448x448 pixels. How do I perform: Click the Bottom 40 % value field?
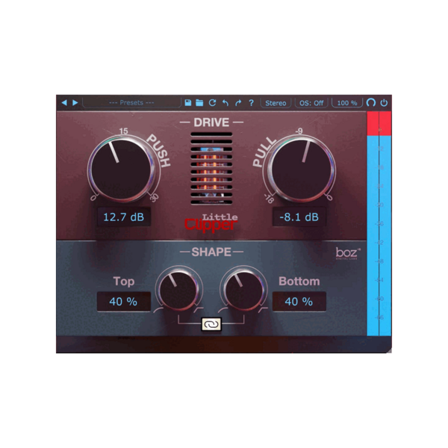point(299,302)
